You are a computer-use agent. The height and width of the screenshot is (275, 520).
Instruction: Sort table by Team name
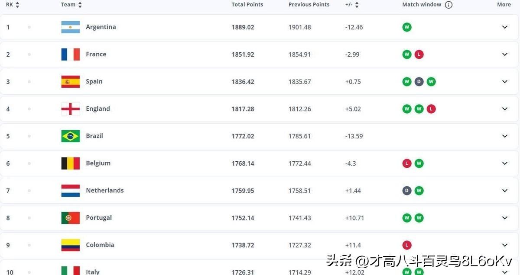[71, 5]
